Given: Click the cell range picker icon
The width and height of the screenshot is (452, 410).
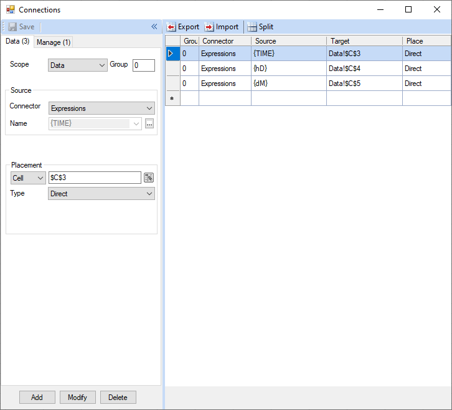Looking at the screenshot, I should pyautogui.click(x=149, y=178).
